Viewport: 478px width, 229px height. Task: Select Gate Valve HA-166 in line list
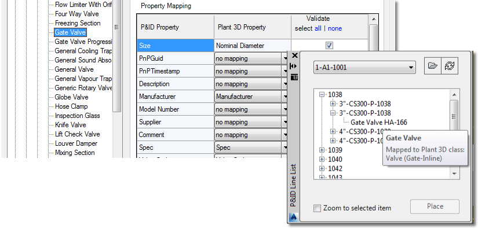pos(379,123)
